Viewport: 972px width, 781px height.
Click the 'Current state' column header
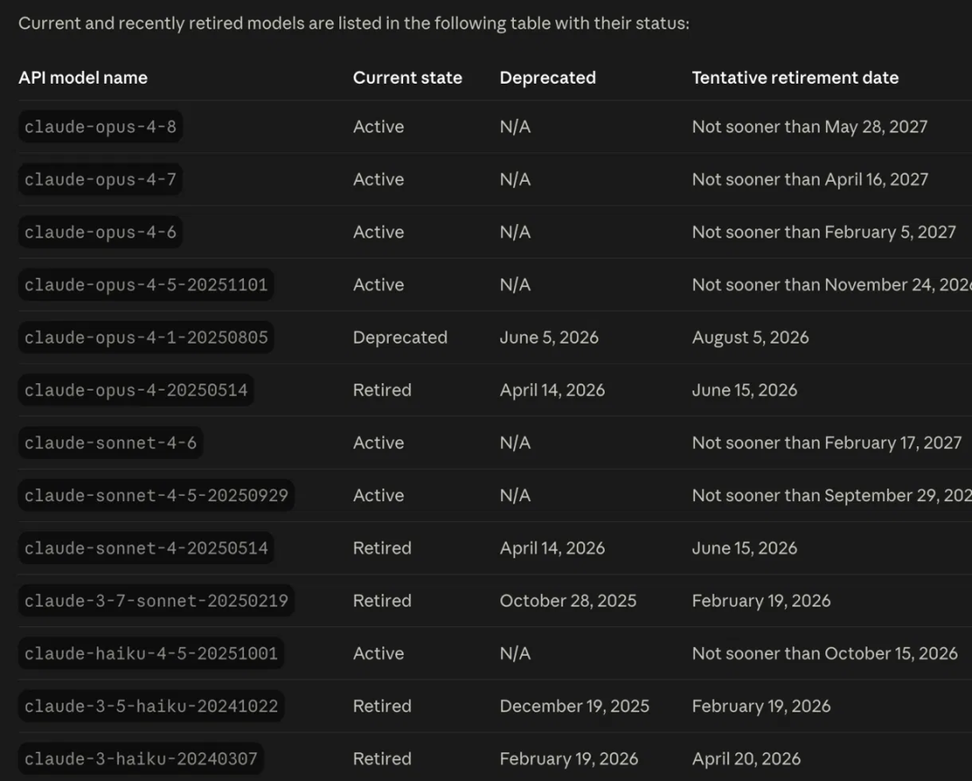(x=408, y=77)
